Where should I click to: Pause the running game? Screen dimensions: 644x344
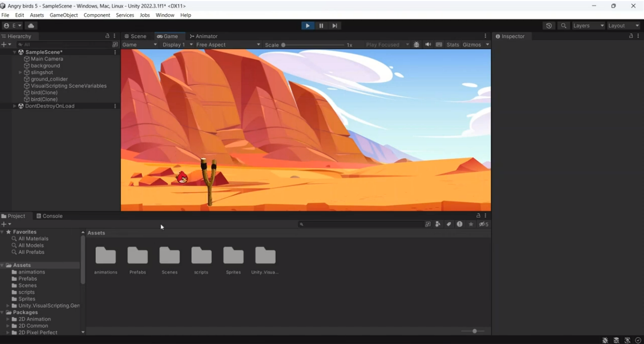[x=321, y=26]
